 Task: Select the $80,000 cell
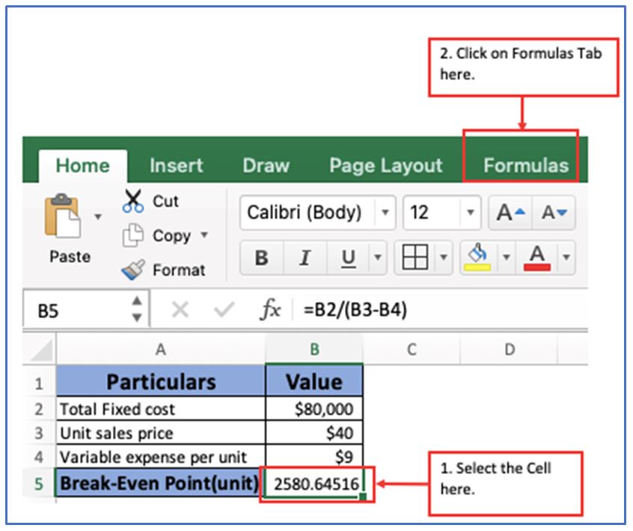pyautogui.click(x=314, y=409)
